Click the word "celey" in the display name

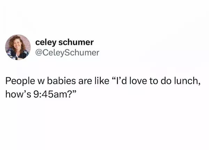click(45, 43)
